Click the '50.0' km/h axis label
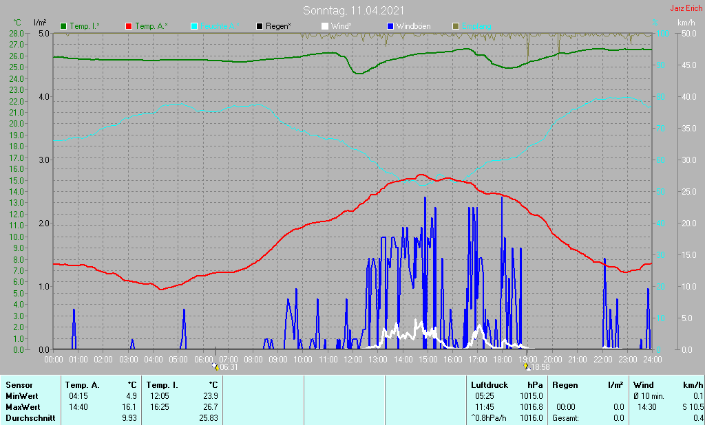705x425 pixels. tap(690, 34)
